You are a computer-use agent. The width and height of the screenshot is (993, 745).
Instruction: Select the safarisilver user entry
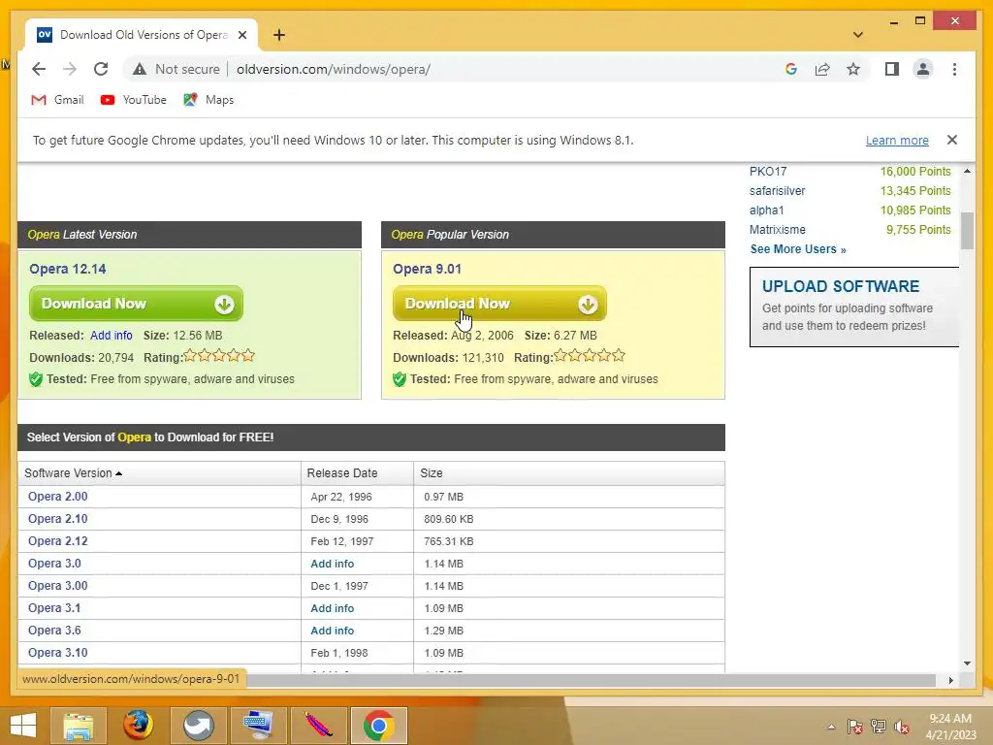coord(777,191)
